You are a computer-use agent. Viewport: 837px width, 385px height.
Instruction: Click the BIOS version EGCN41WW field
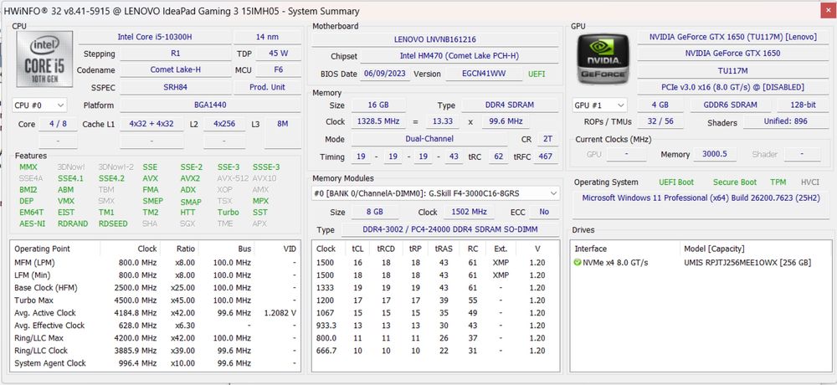pyautogui.click(x=484, y=74)
